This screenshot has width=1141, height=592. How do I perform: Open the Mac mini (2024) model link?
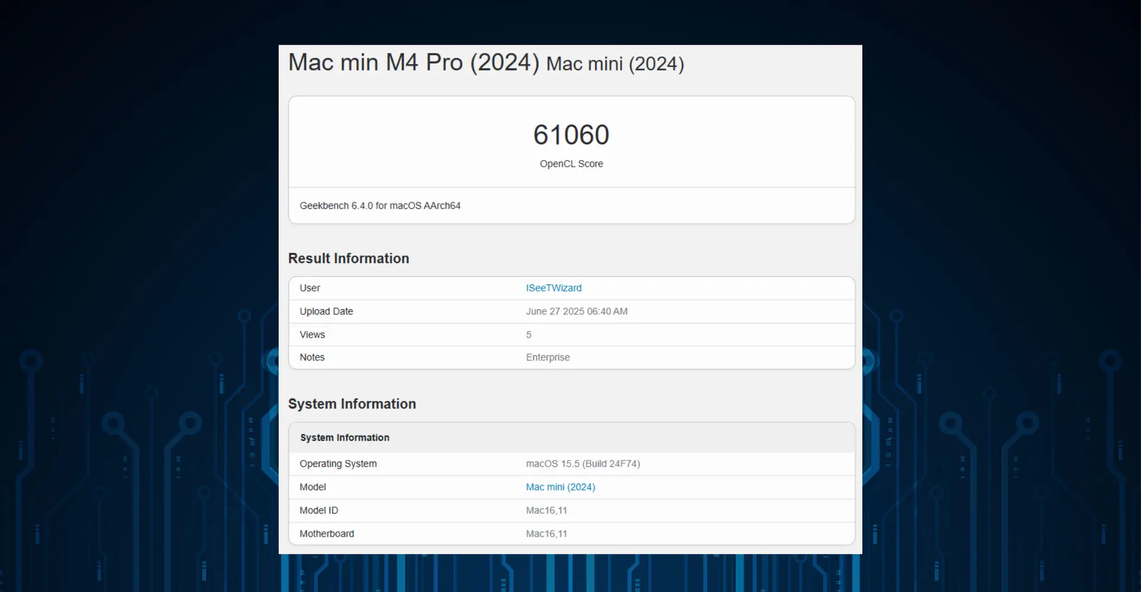(x=560, y=487)
